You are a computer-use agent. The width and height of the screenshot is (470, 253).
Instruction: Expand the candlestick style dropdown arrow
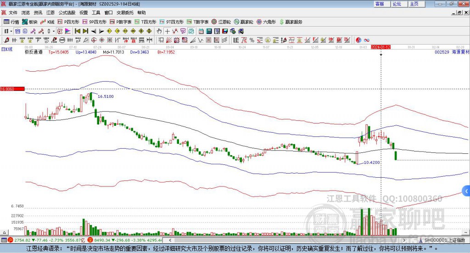(54, 31)
